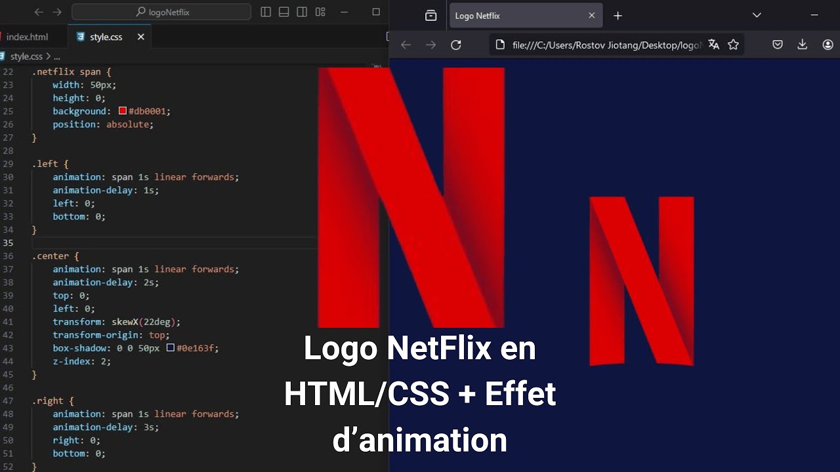
Task: Close the style.css editor tab
Action: [x=140, y=37]
